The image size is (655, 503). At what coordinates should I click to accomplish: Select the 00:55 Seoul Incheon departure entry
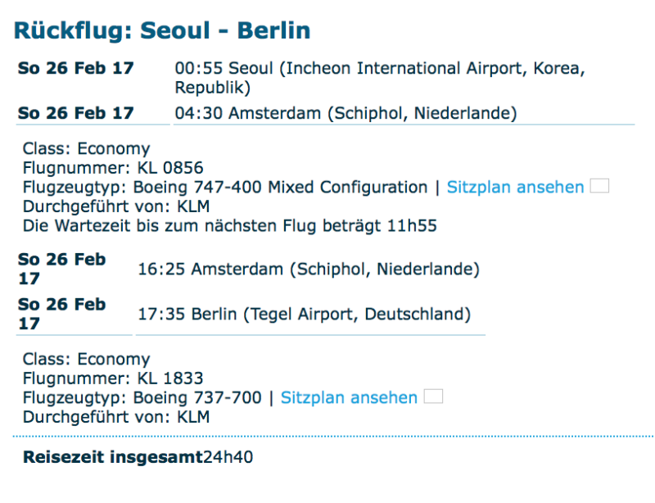tap(380, 77)
